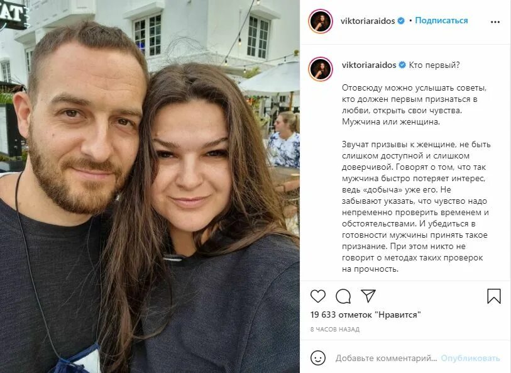Click caption paragraph about советы
511x373 pixels.
[x=410, y=104]
